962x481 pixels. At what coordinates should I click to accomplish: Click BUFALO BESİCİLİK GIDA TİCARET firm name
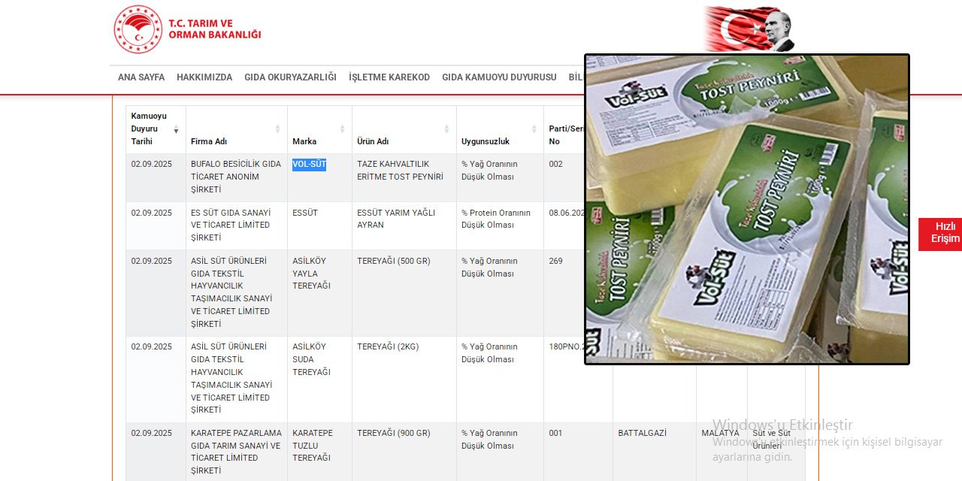tap(236, 177)
